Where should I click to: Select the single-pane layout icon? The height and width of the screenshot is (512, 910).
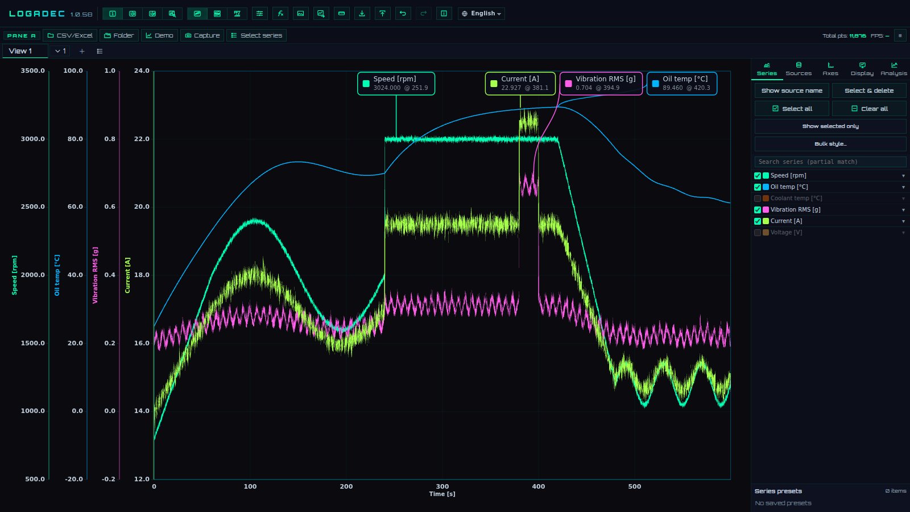pos(113,14)
